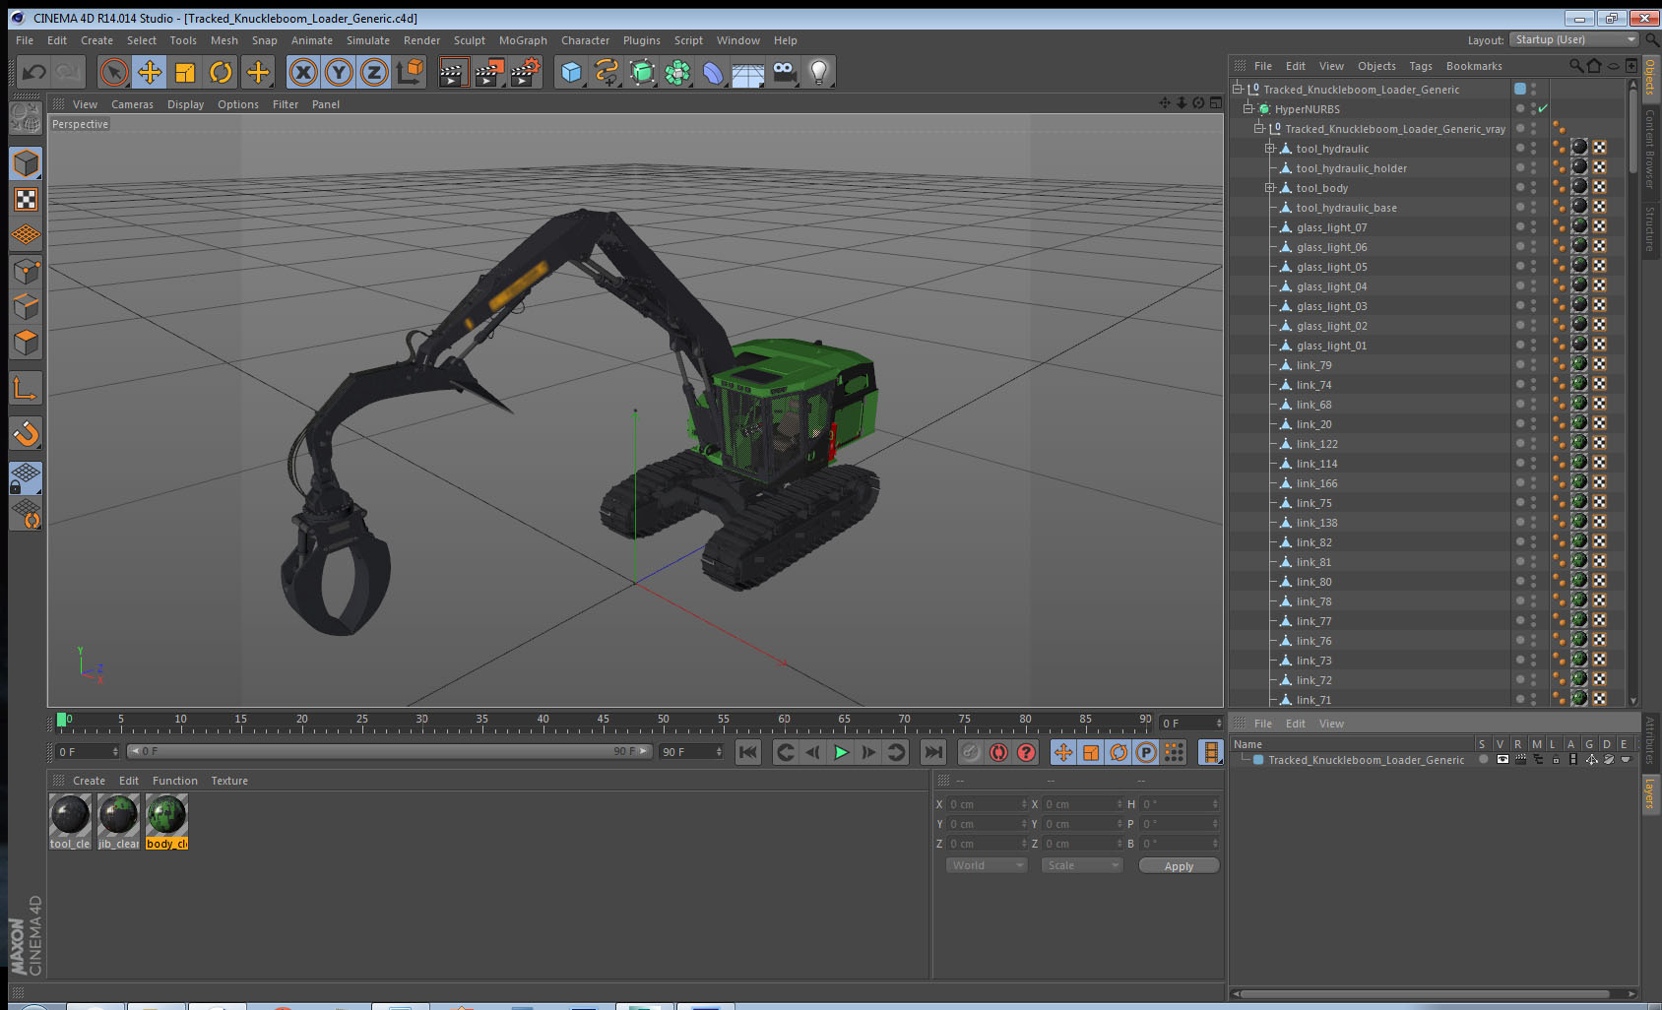Select the link_122 object row
The image size is (1662, 1010).
tap(1316, 444)
